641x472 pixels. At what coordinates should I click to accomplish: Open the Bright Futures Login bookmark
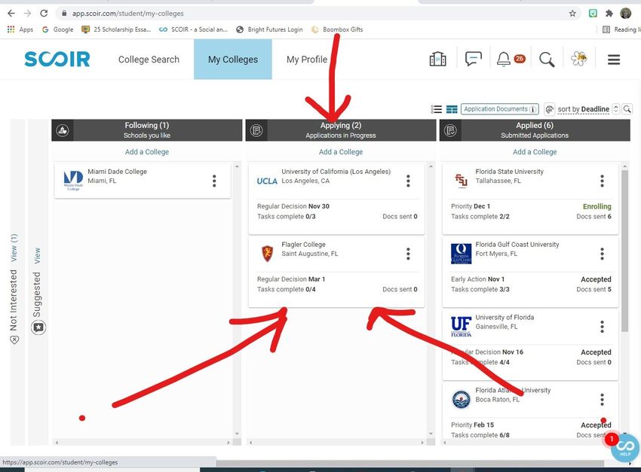[x=269, y=29]
